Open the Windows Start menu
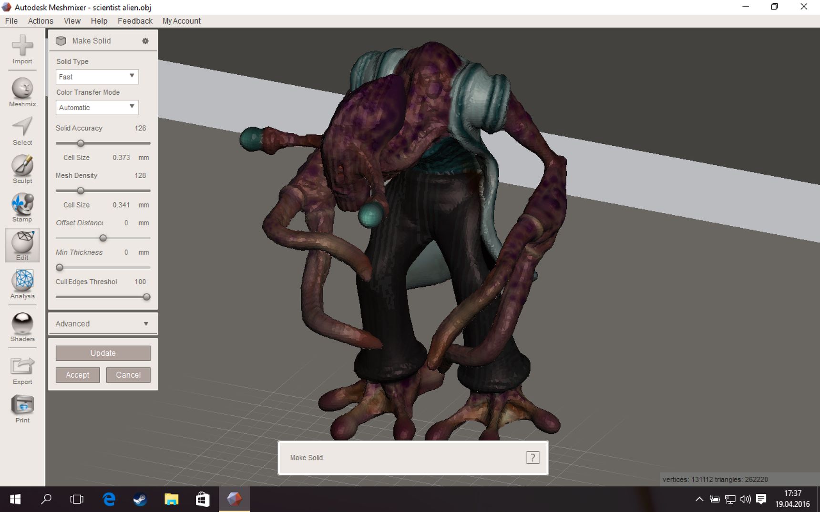The width and height of the screenshot is (820, 512). click(x=15, y=499)
